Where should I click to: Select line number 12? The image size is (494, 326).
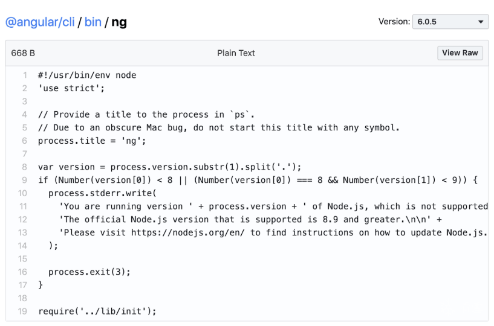coord(23,219)
